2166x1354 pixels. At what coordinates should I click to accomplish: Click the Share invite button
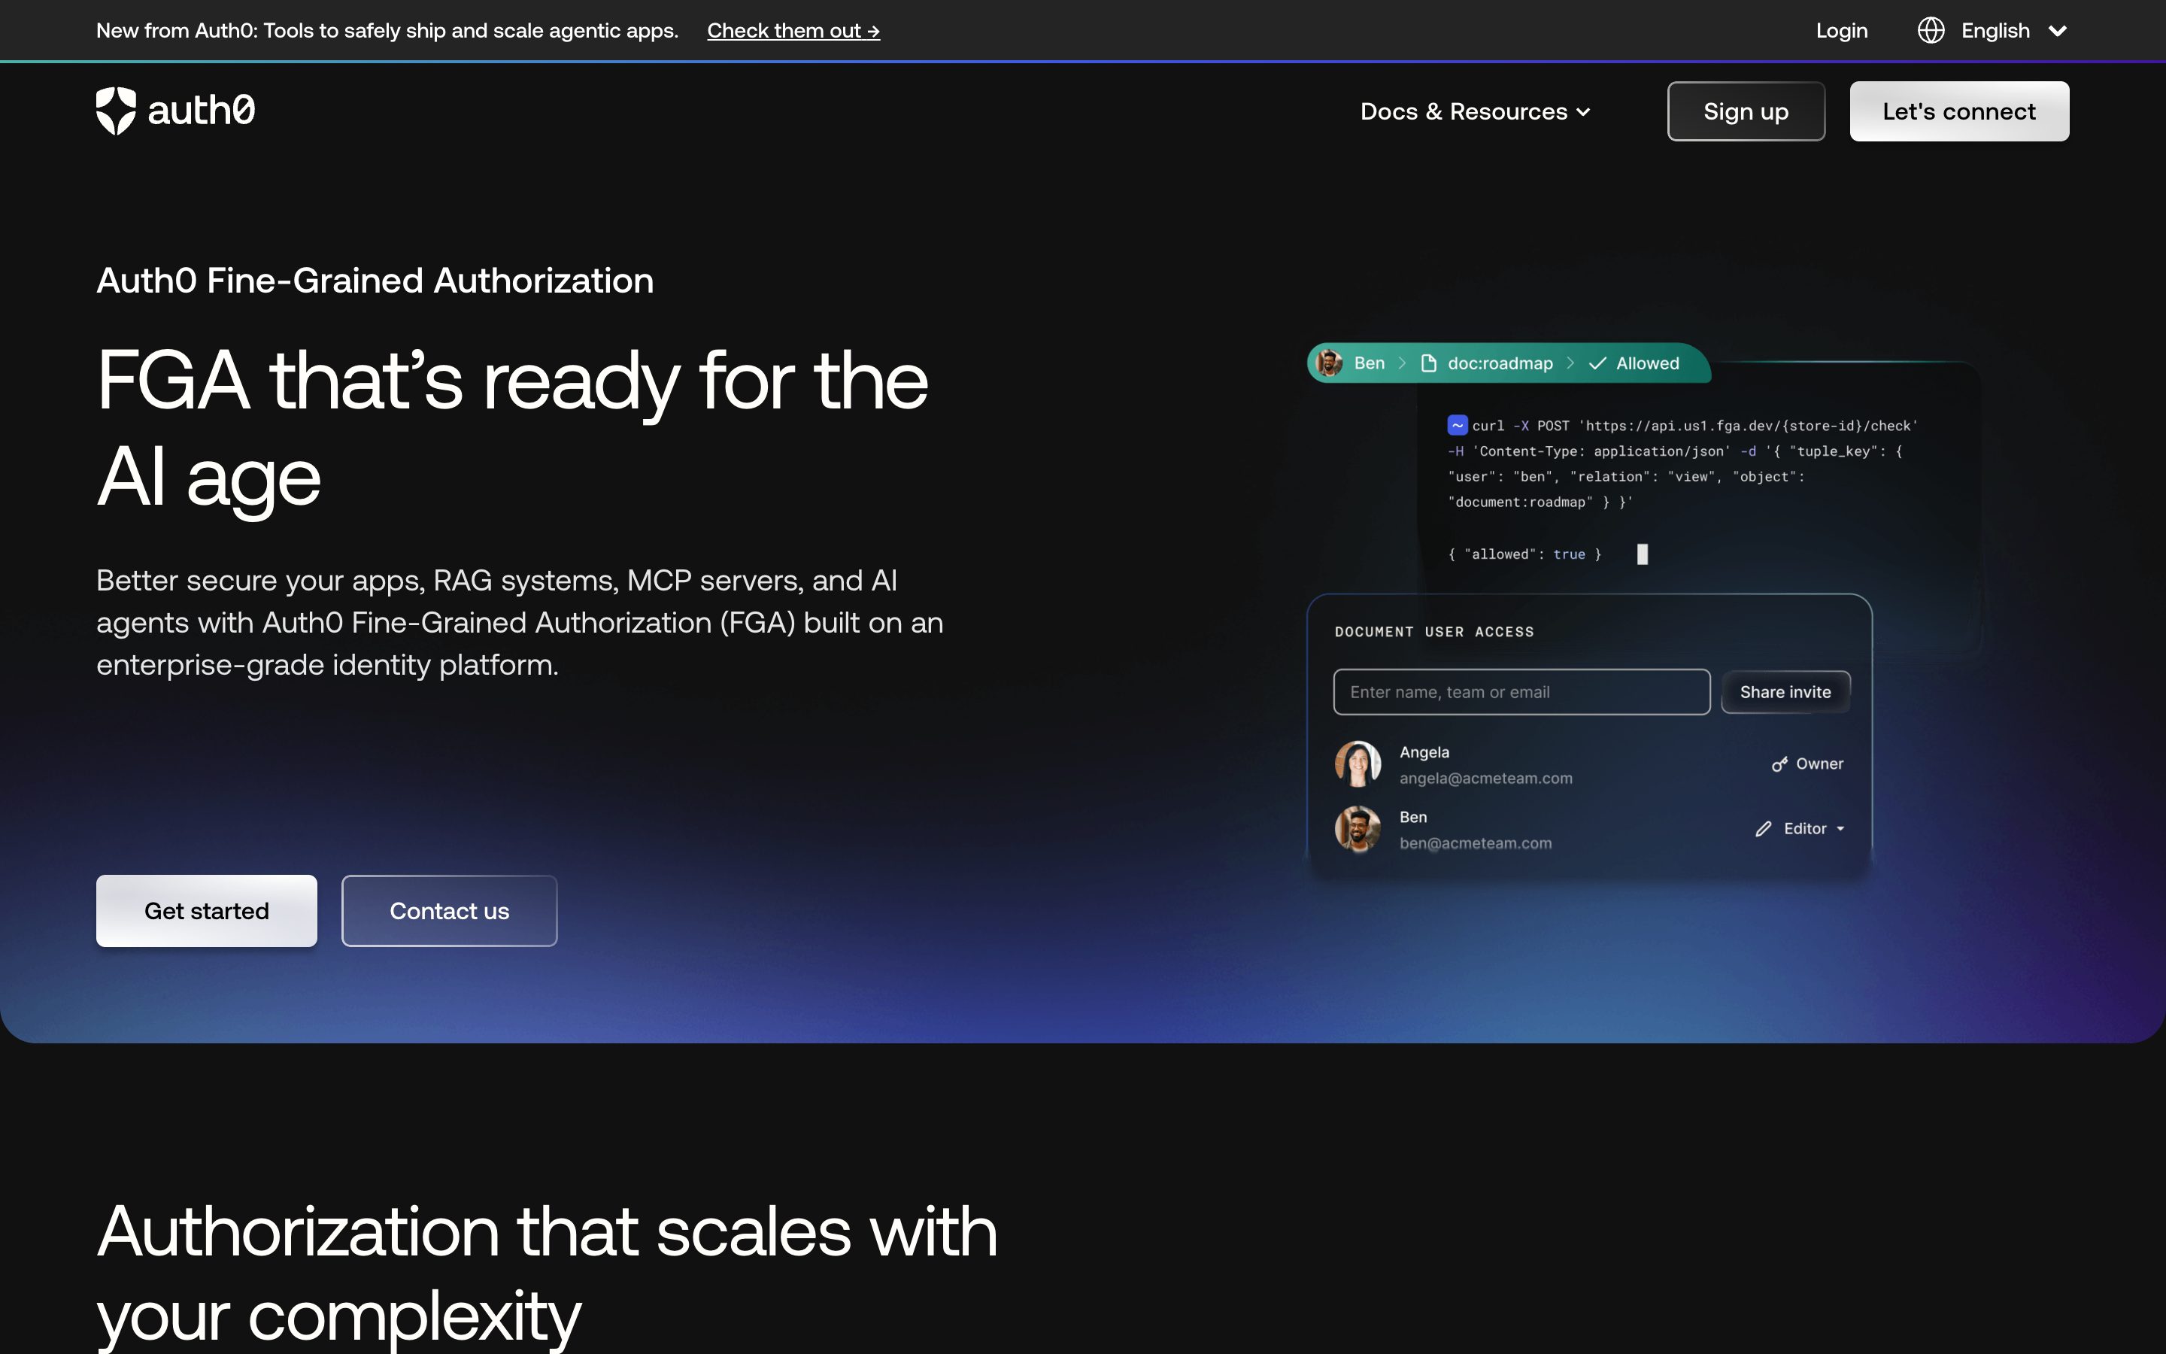[x=1785, y=691]
